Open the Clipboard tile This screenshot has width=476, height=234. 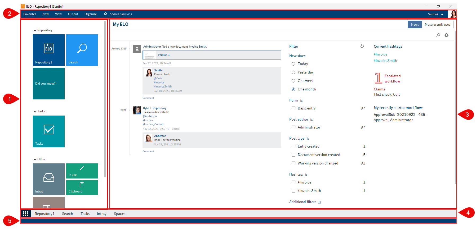[82, 187]
